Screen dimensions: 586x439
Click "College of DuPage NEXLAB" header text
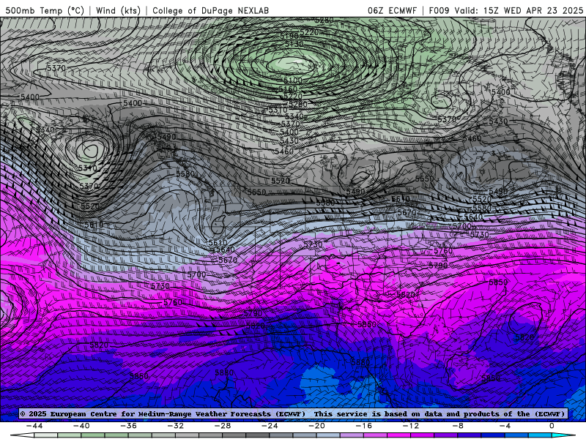[210, 10]
